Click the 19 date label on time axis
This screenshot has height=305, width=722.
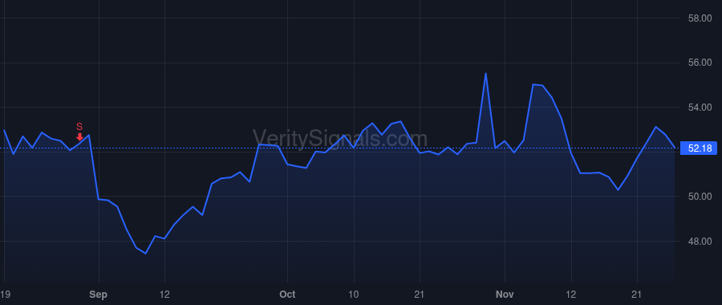pyautogui.click(x=5, y=295)
